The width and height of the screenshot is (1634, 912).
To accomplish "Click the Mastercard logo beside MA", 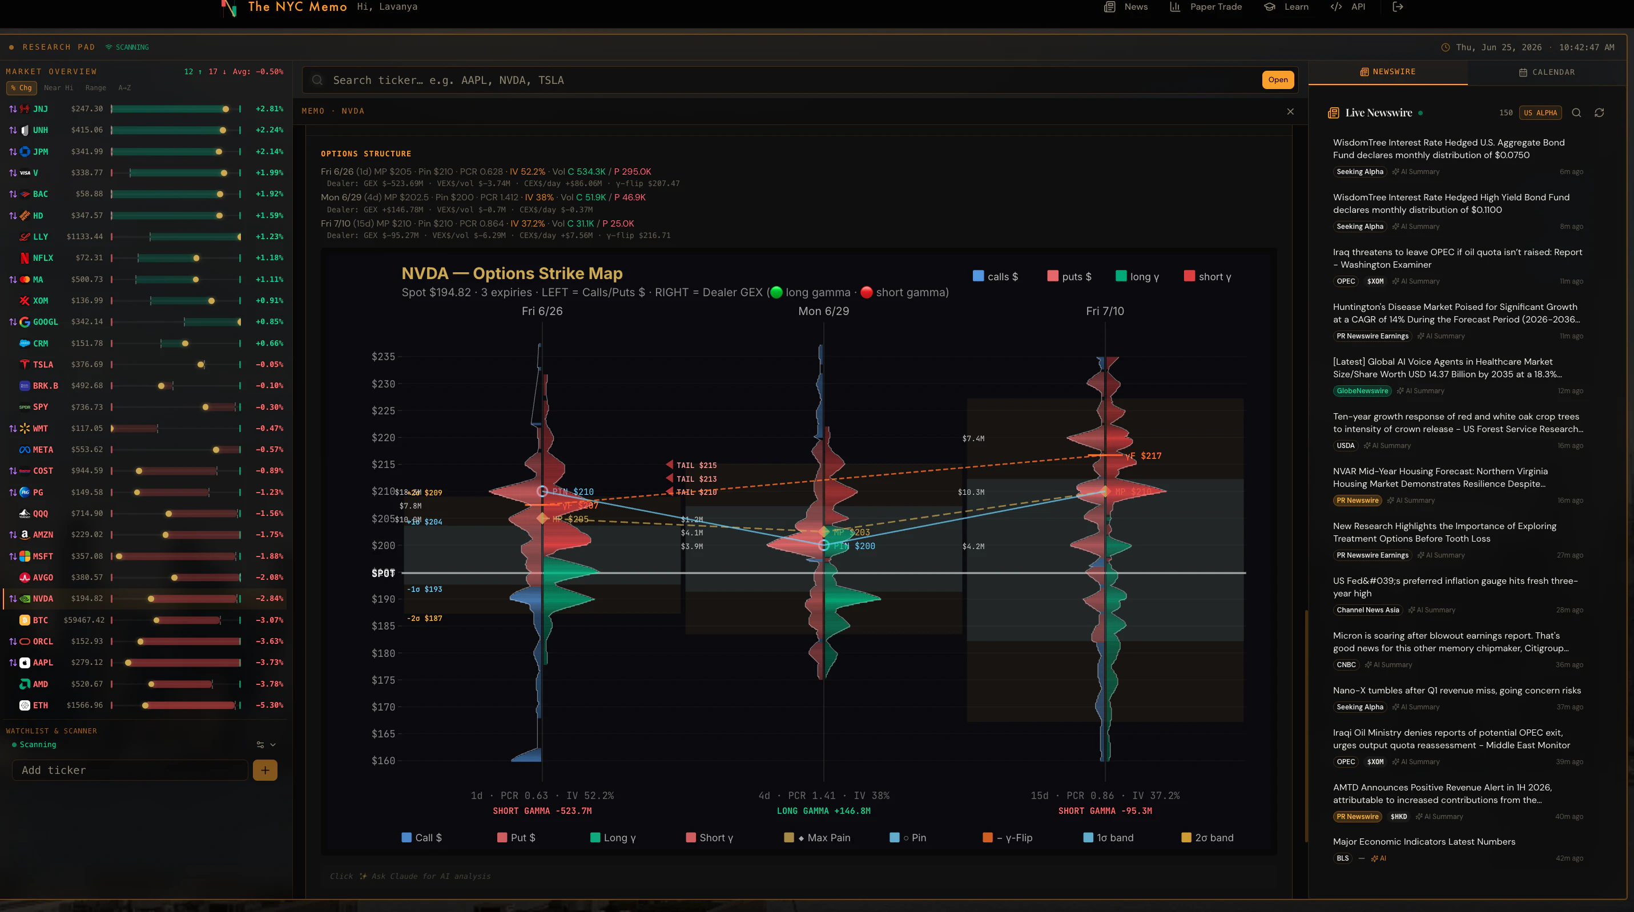I will coord(25,279).
